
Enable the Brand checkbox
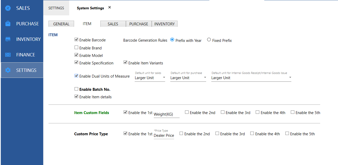(x=76, y=48)
